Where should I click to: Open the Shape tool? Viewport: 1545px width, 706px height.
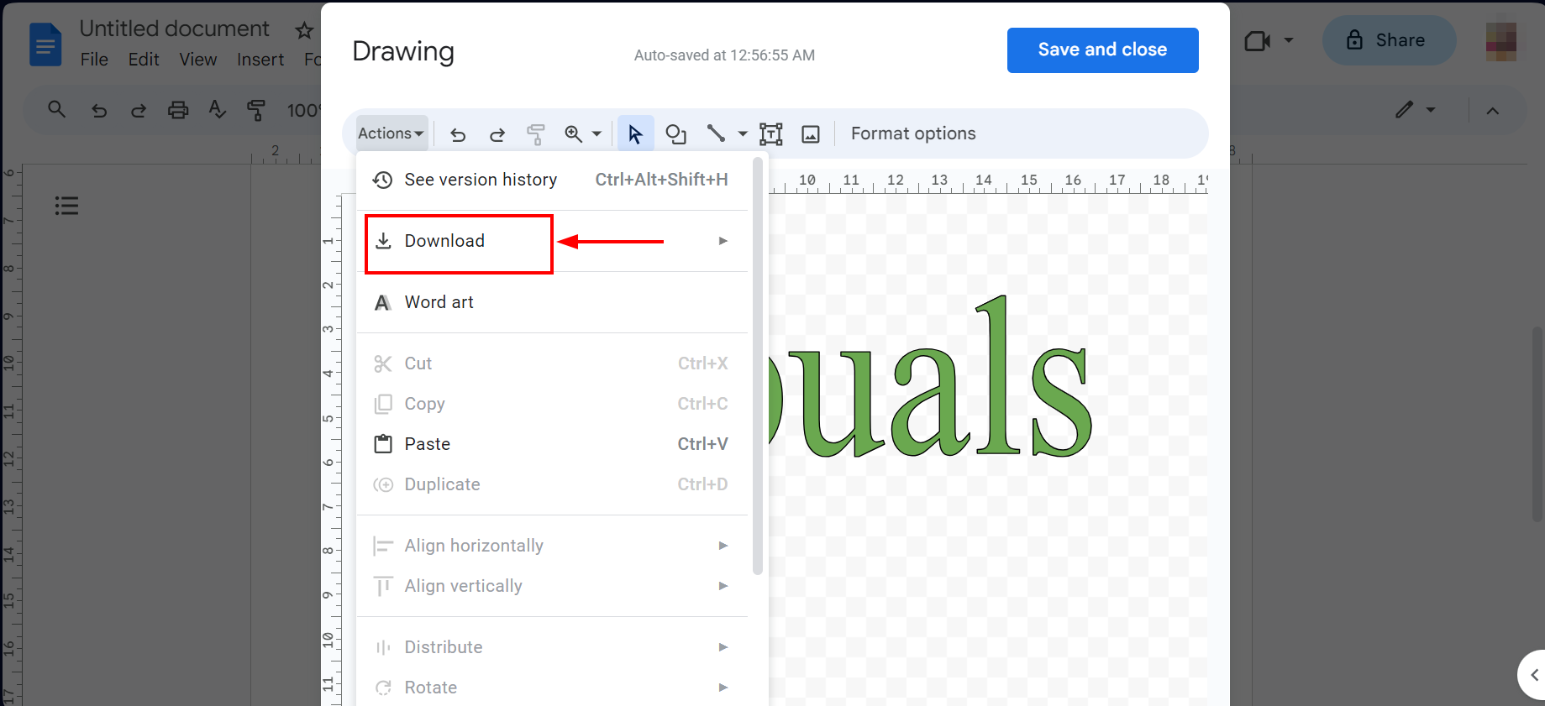[675, 133]
